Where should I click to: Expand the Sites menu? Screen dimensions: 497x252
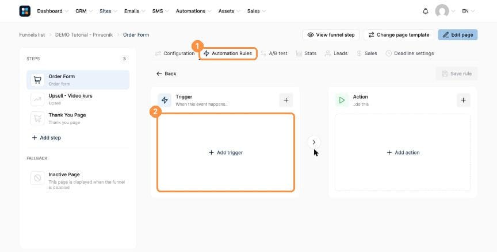click(108, 11)
